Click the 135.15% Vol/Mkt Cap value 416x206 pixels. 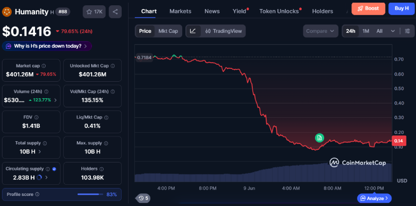click(92, 100)
